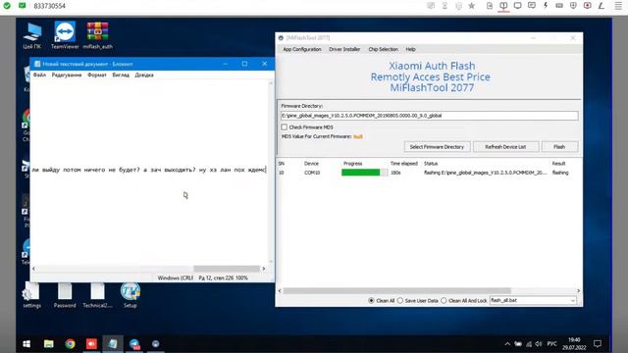Viewport: 628px width, 353px height.
Task: Click the Notepad left scroll arrow
Action: click(x=33, y=269)
